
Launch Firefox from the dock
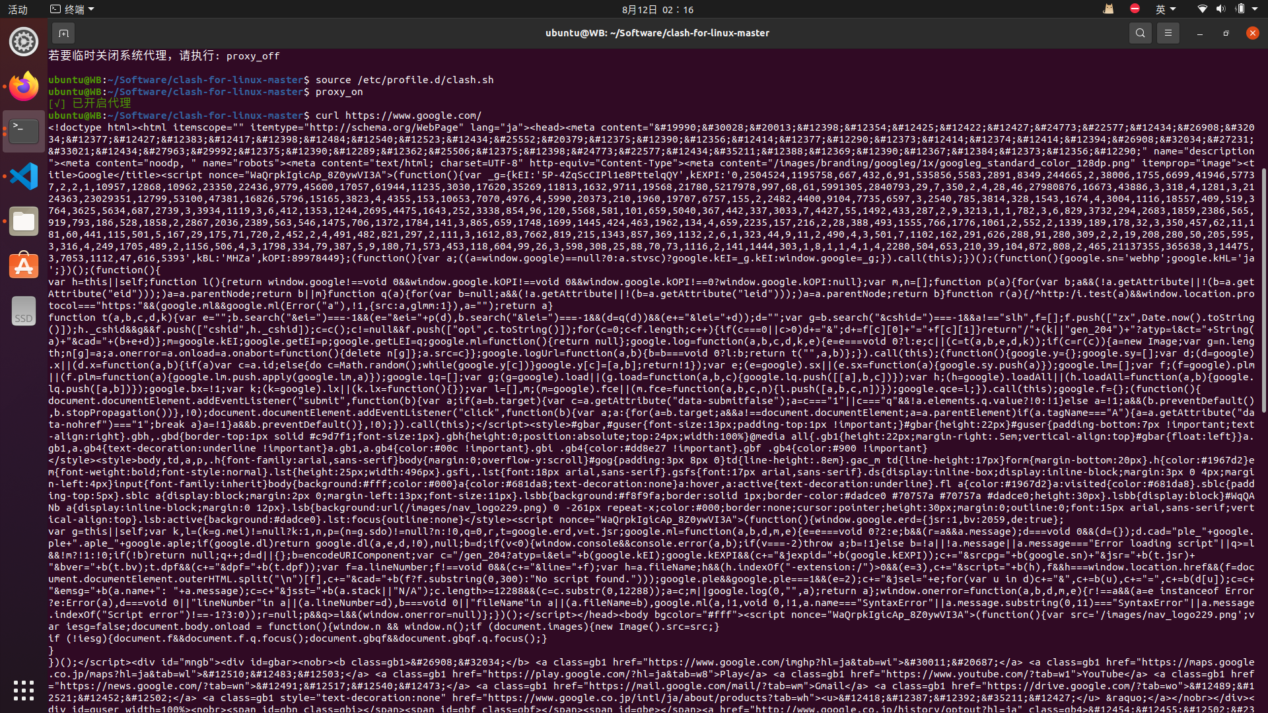pyautogui.click(x=24, y=86)
